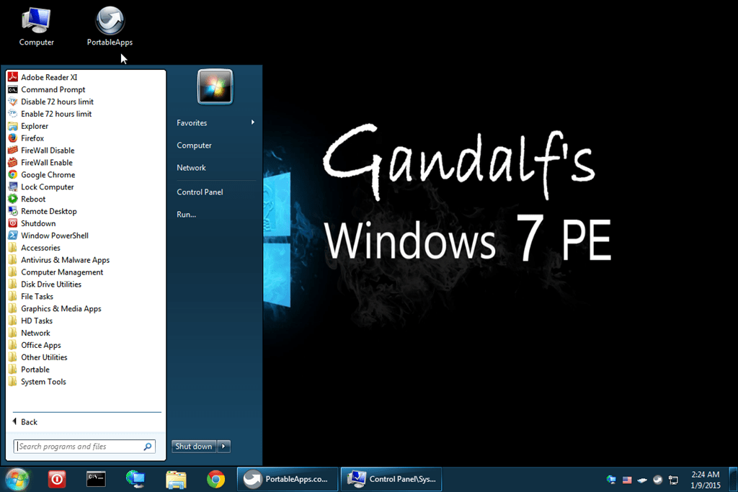Launch Window PowerShell

coord(48,236)
